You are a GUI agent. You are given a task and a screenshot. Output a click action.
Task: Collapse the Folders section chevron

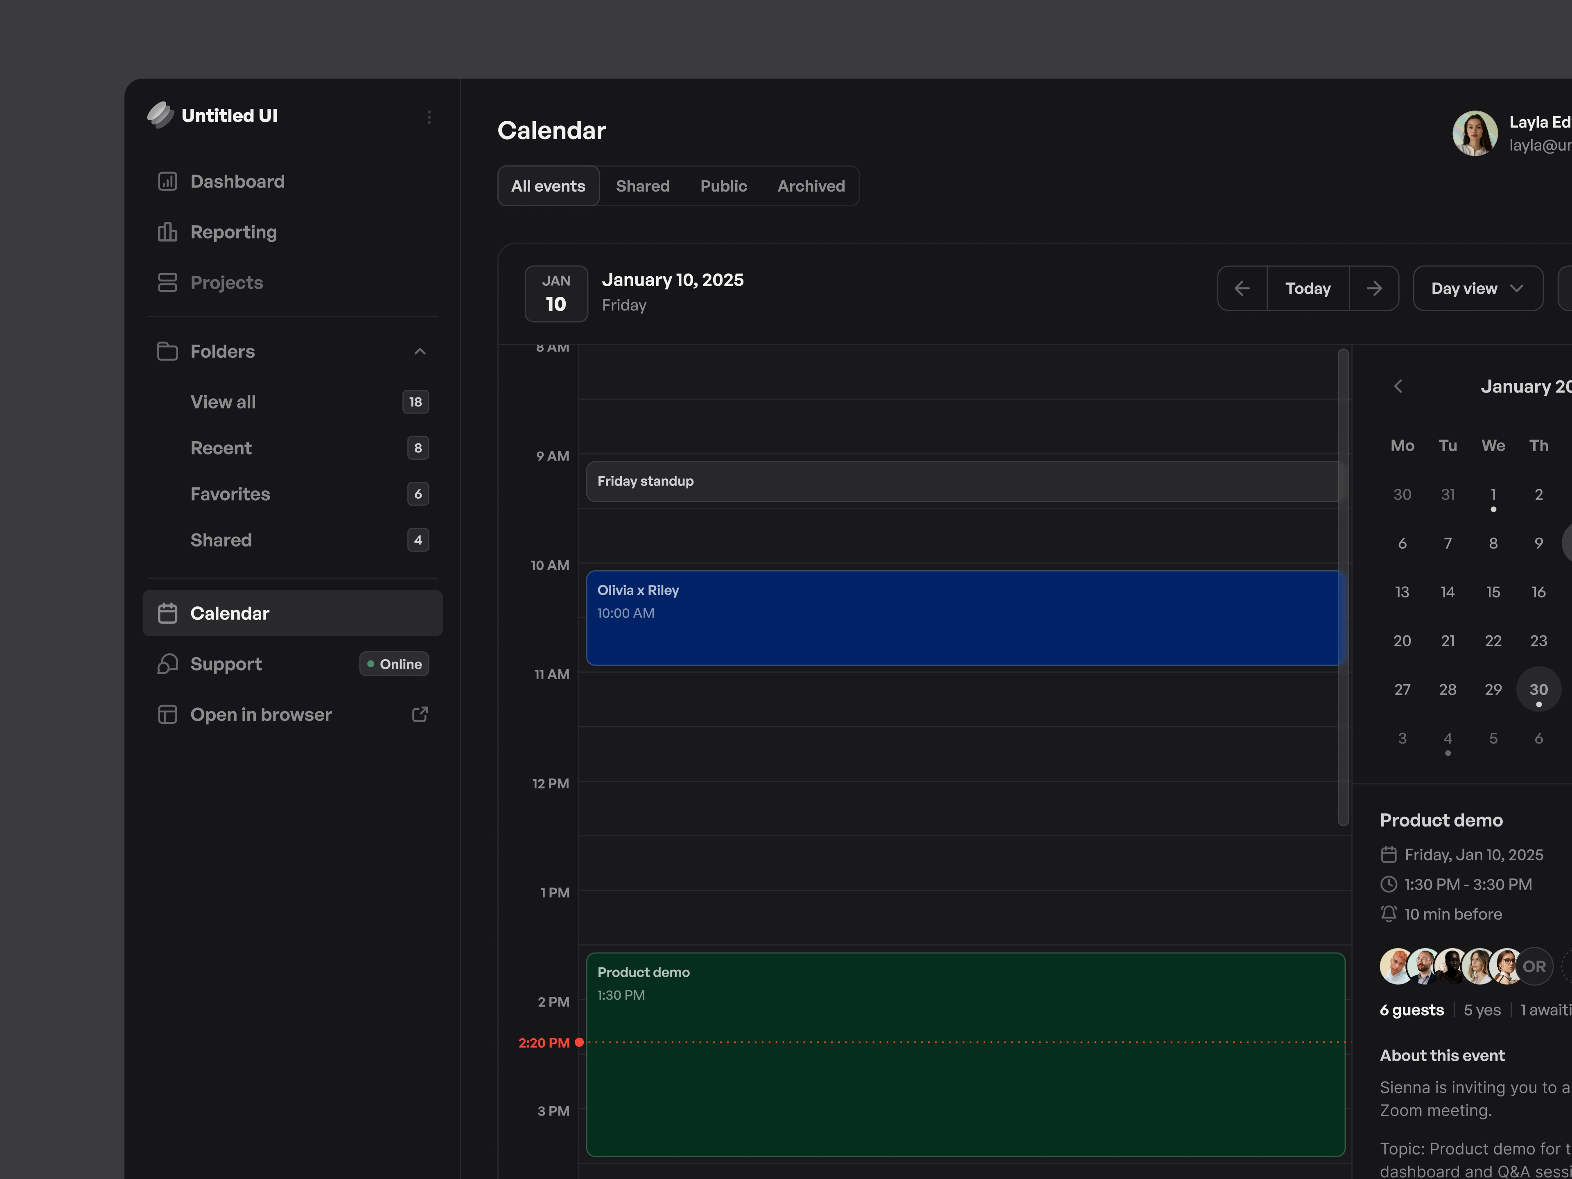point(420,351)
